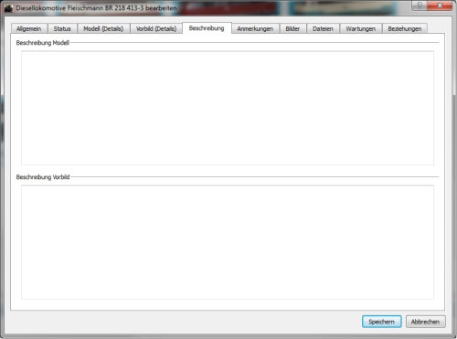Cancel editing with the Abbrechen button

pyautogui.click(x=426, y=322)
